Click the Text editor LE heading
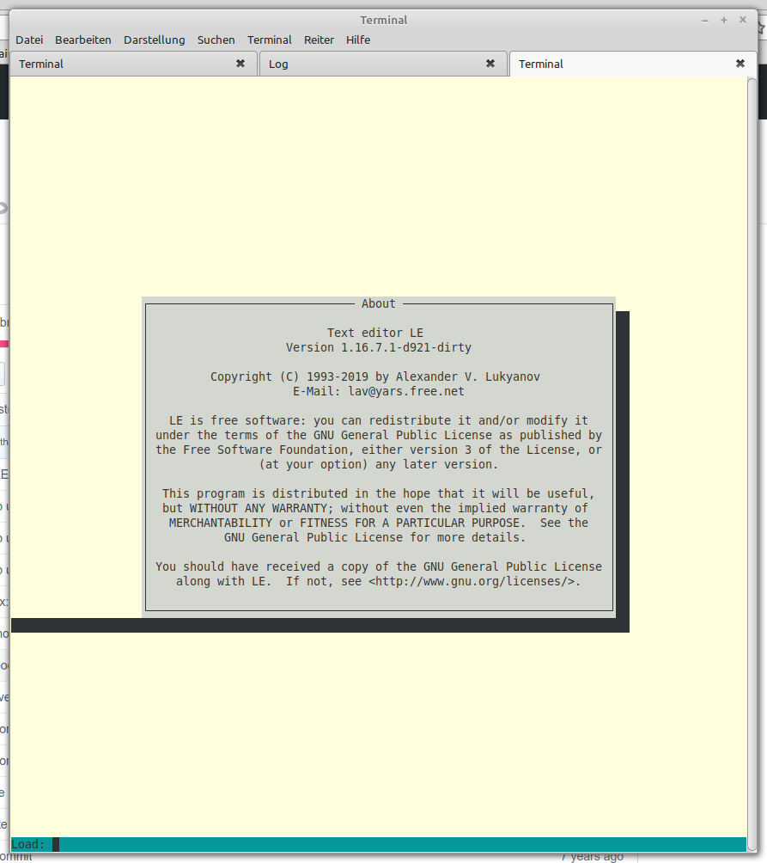 tap(375, 333)
